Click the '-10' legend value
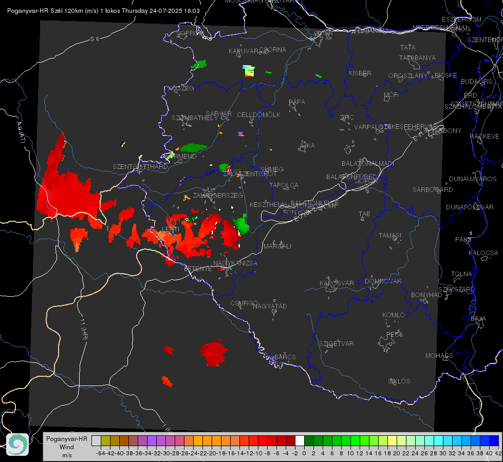 pos(258,453)
